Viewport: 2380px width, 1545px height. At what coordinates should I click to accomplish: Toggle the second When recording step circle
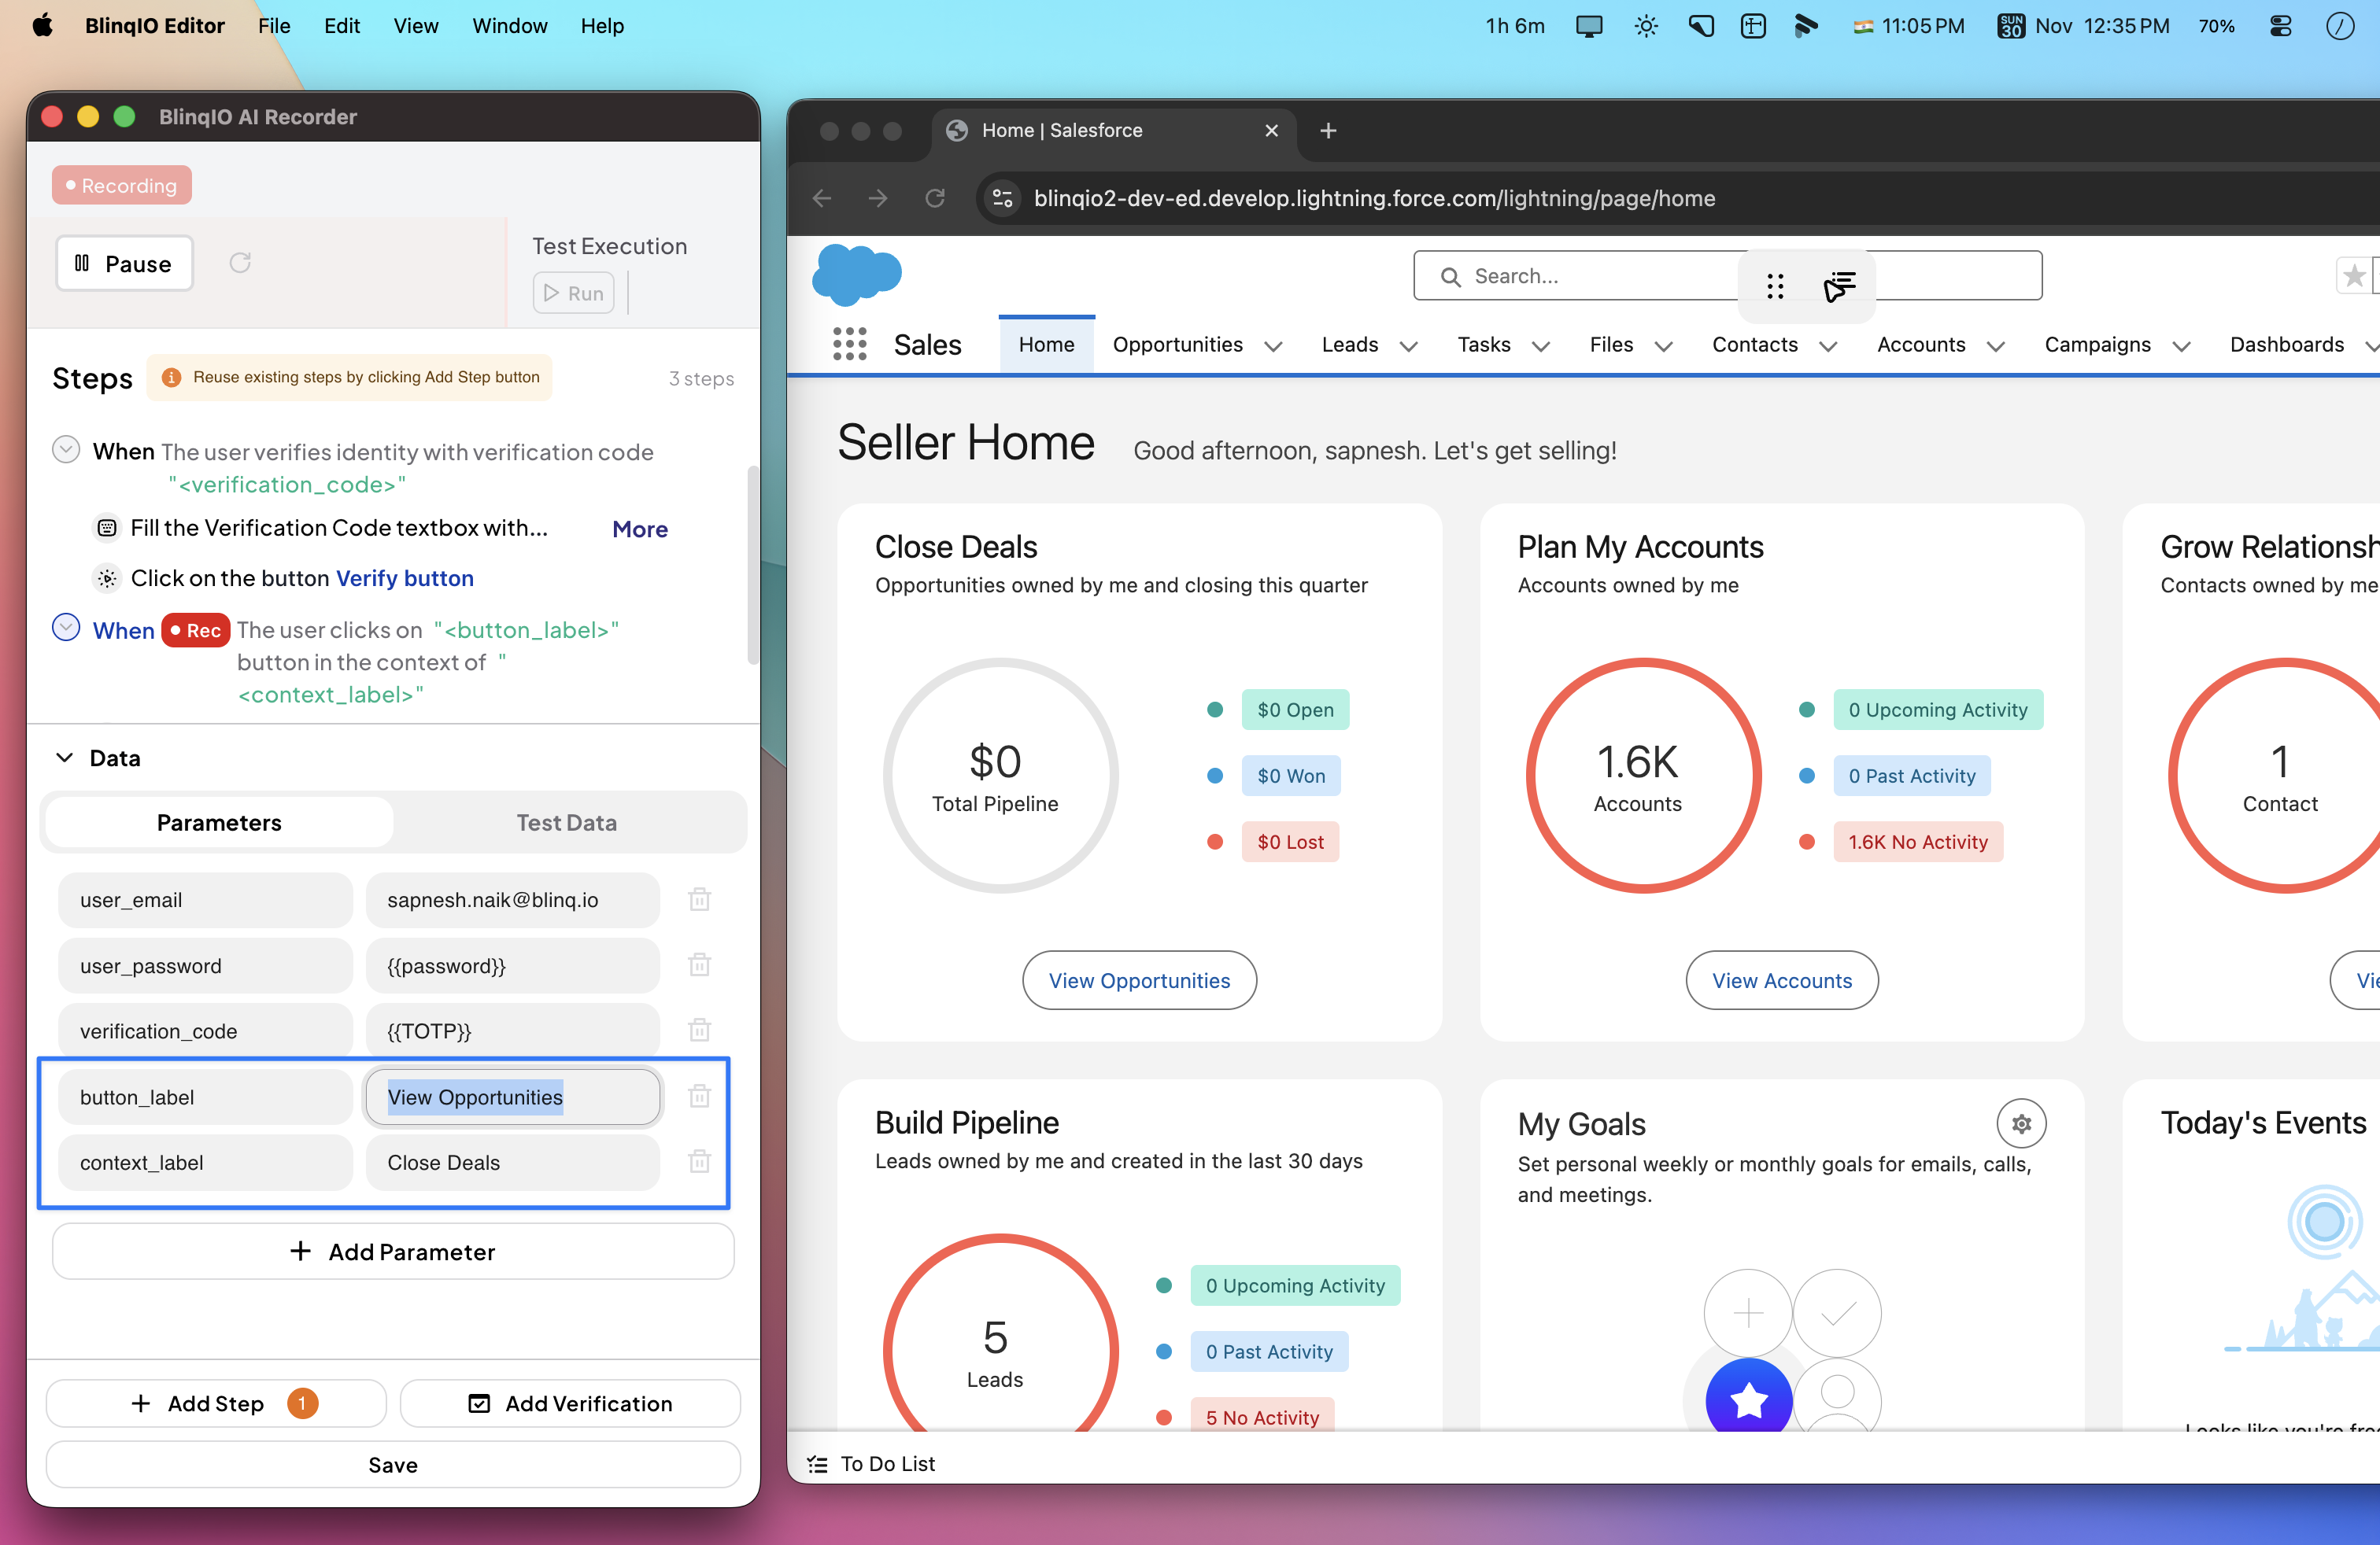[x=66, y=629]
